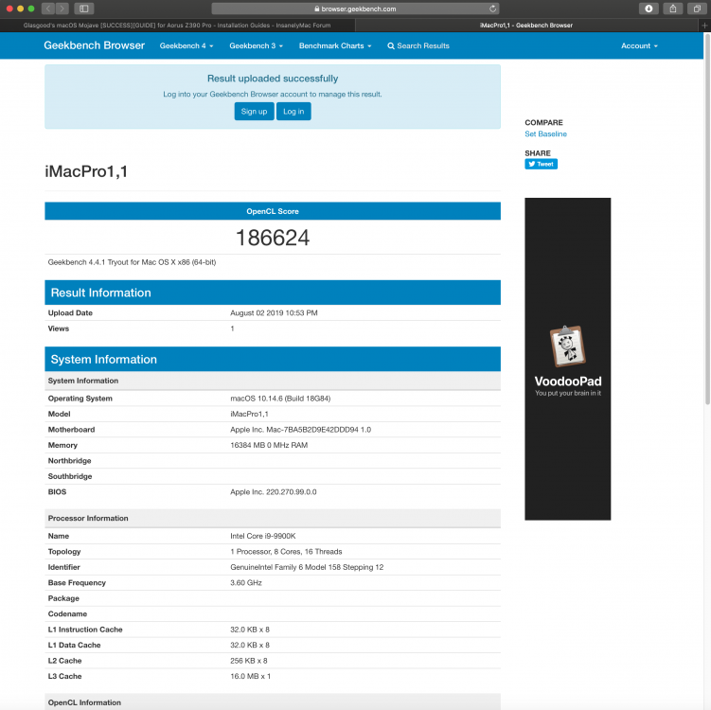The image size is (711, 710).
Task: Open the VoodooPad advertisement
Action: [568, 359]
